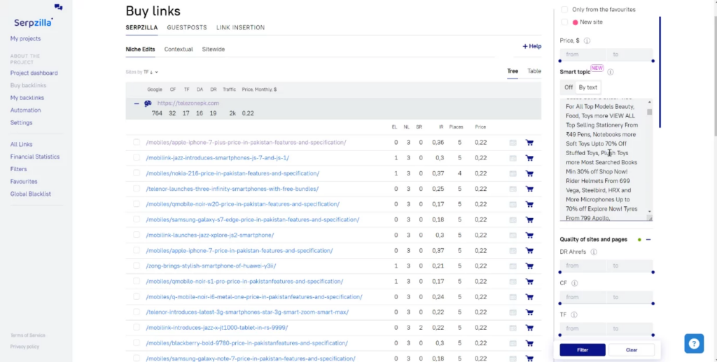Viewport: 717px width, 362px height.
Task: Check the 'Only from the favourites' box
Action: 564,10
